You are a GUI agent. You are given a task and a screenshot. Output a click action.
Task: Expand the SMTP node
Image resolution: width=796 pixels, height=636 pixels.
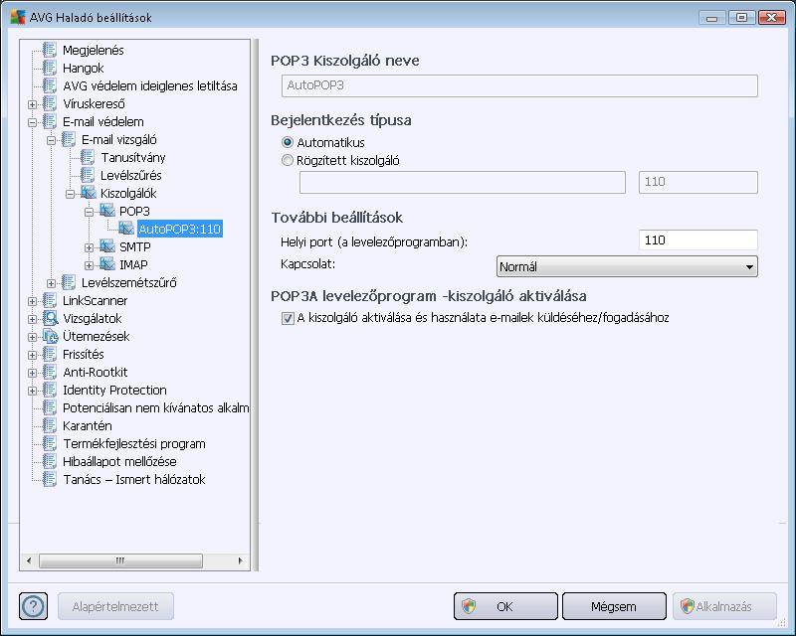[x=89, y=247]
